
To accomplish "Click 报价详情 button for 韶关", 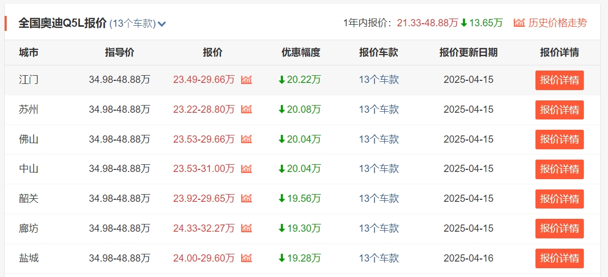I will [559, 199].
